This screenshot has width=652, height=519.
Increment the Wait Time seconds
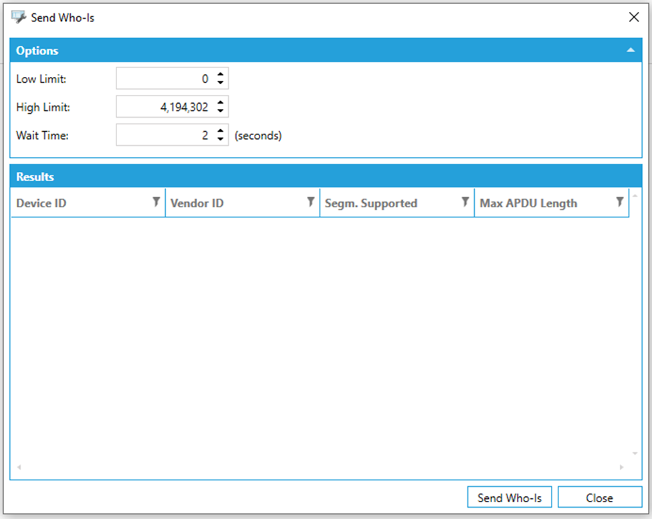(221, 131)
